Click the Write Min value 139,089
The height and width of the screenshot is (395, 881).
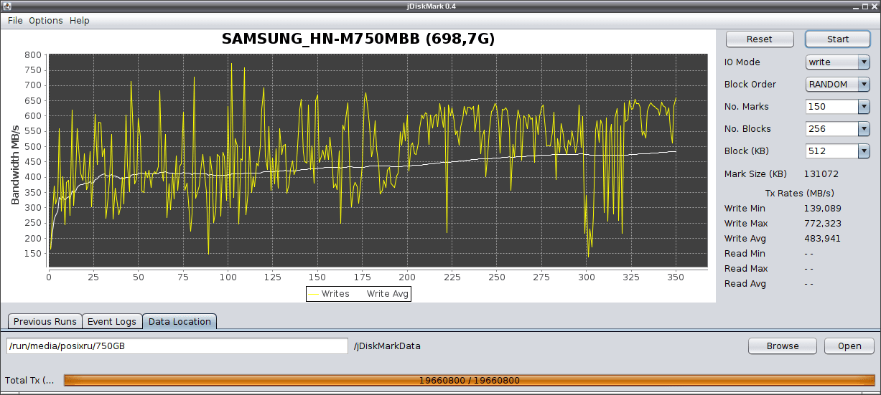(822, 209)
